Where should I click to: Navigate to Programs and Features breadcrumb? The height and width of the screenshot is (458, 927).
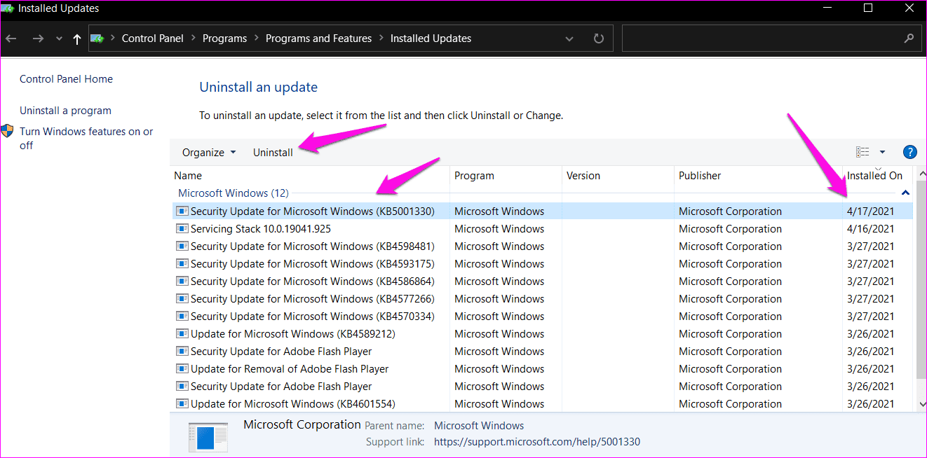tap(318, 39)
